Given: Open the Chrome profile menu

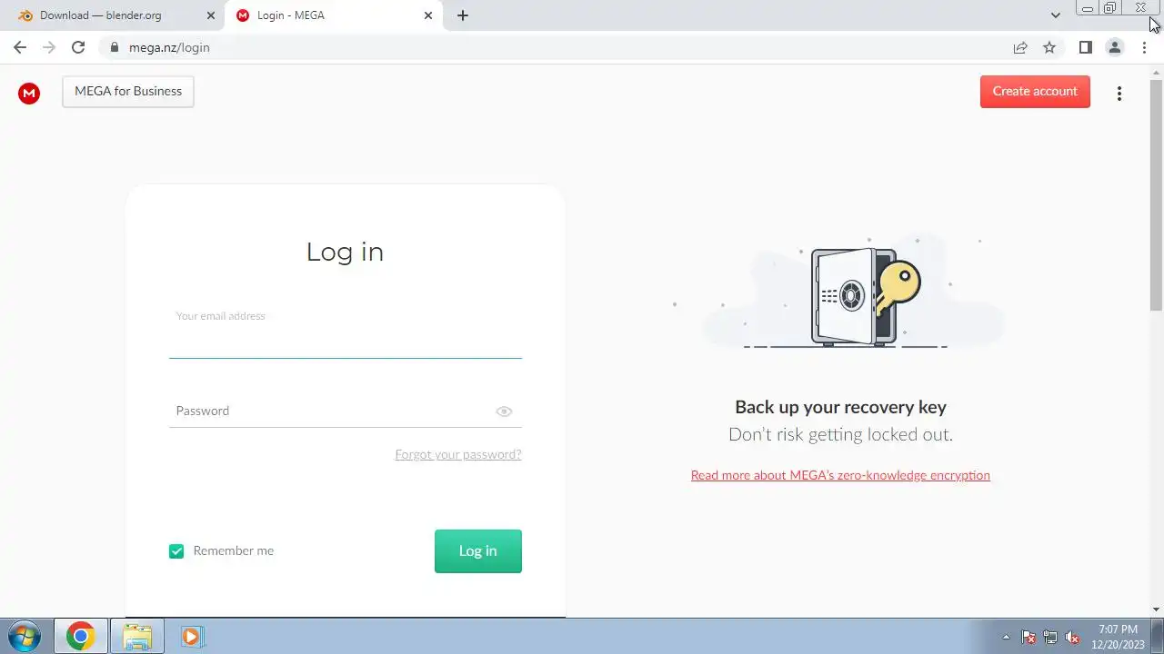Looking at the screenshot, I should 1114,47.
